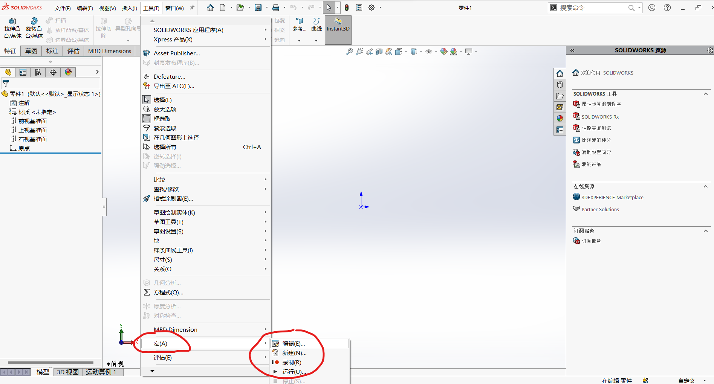The image size is (714, 384).
Task: Open the 属性标签编制程序 tool
Action: click(x=602, y=104)
